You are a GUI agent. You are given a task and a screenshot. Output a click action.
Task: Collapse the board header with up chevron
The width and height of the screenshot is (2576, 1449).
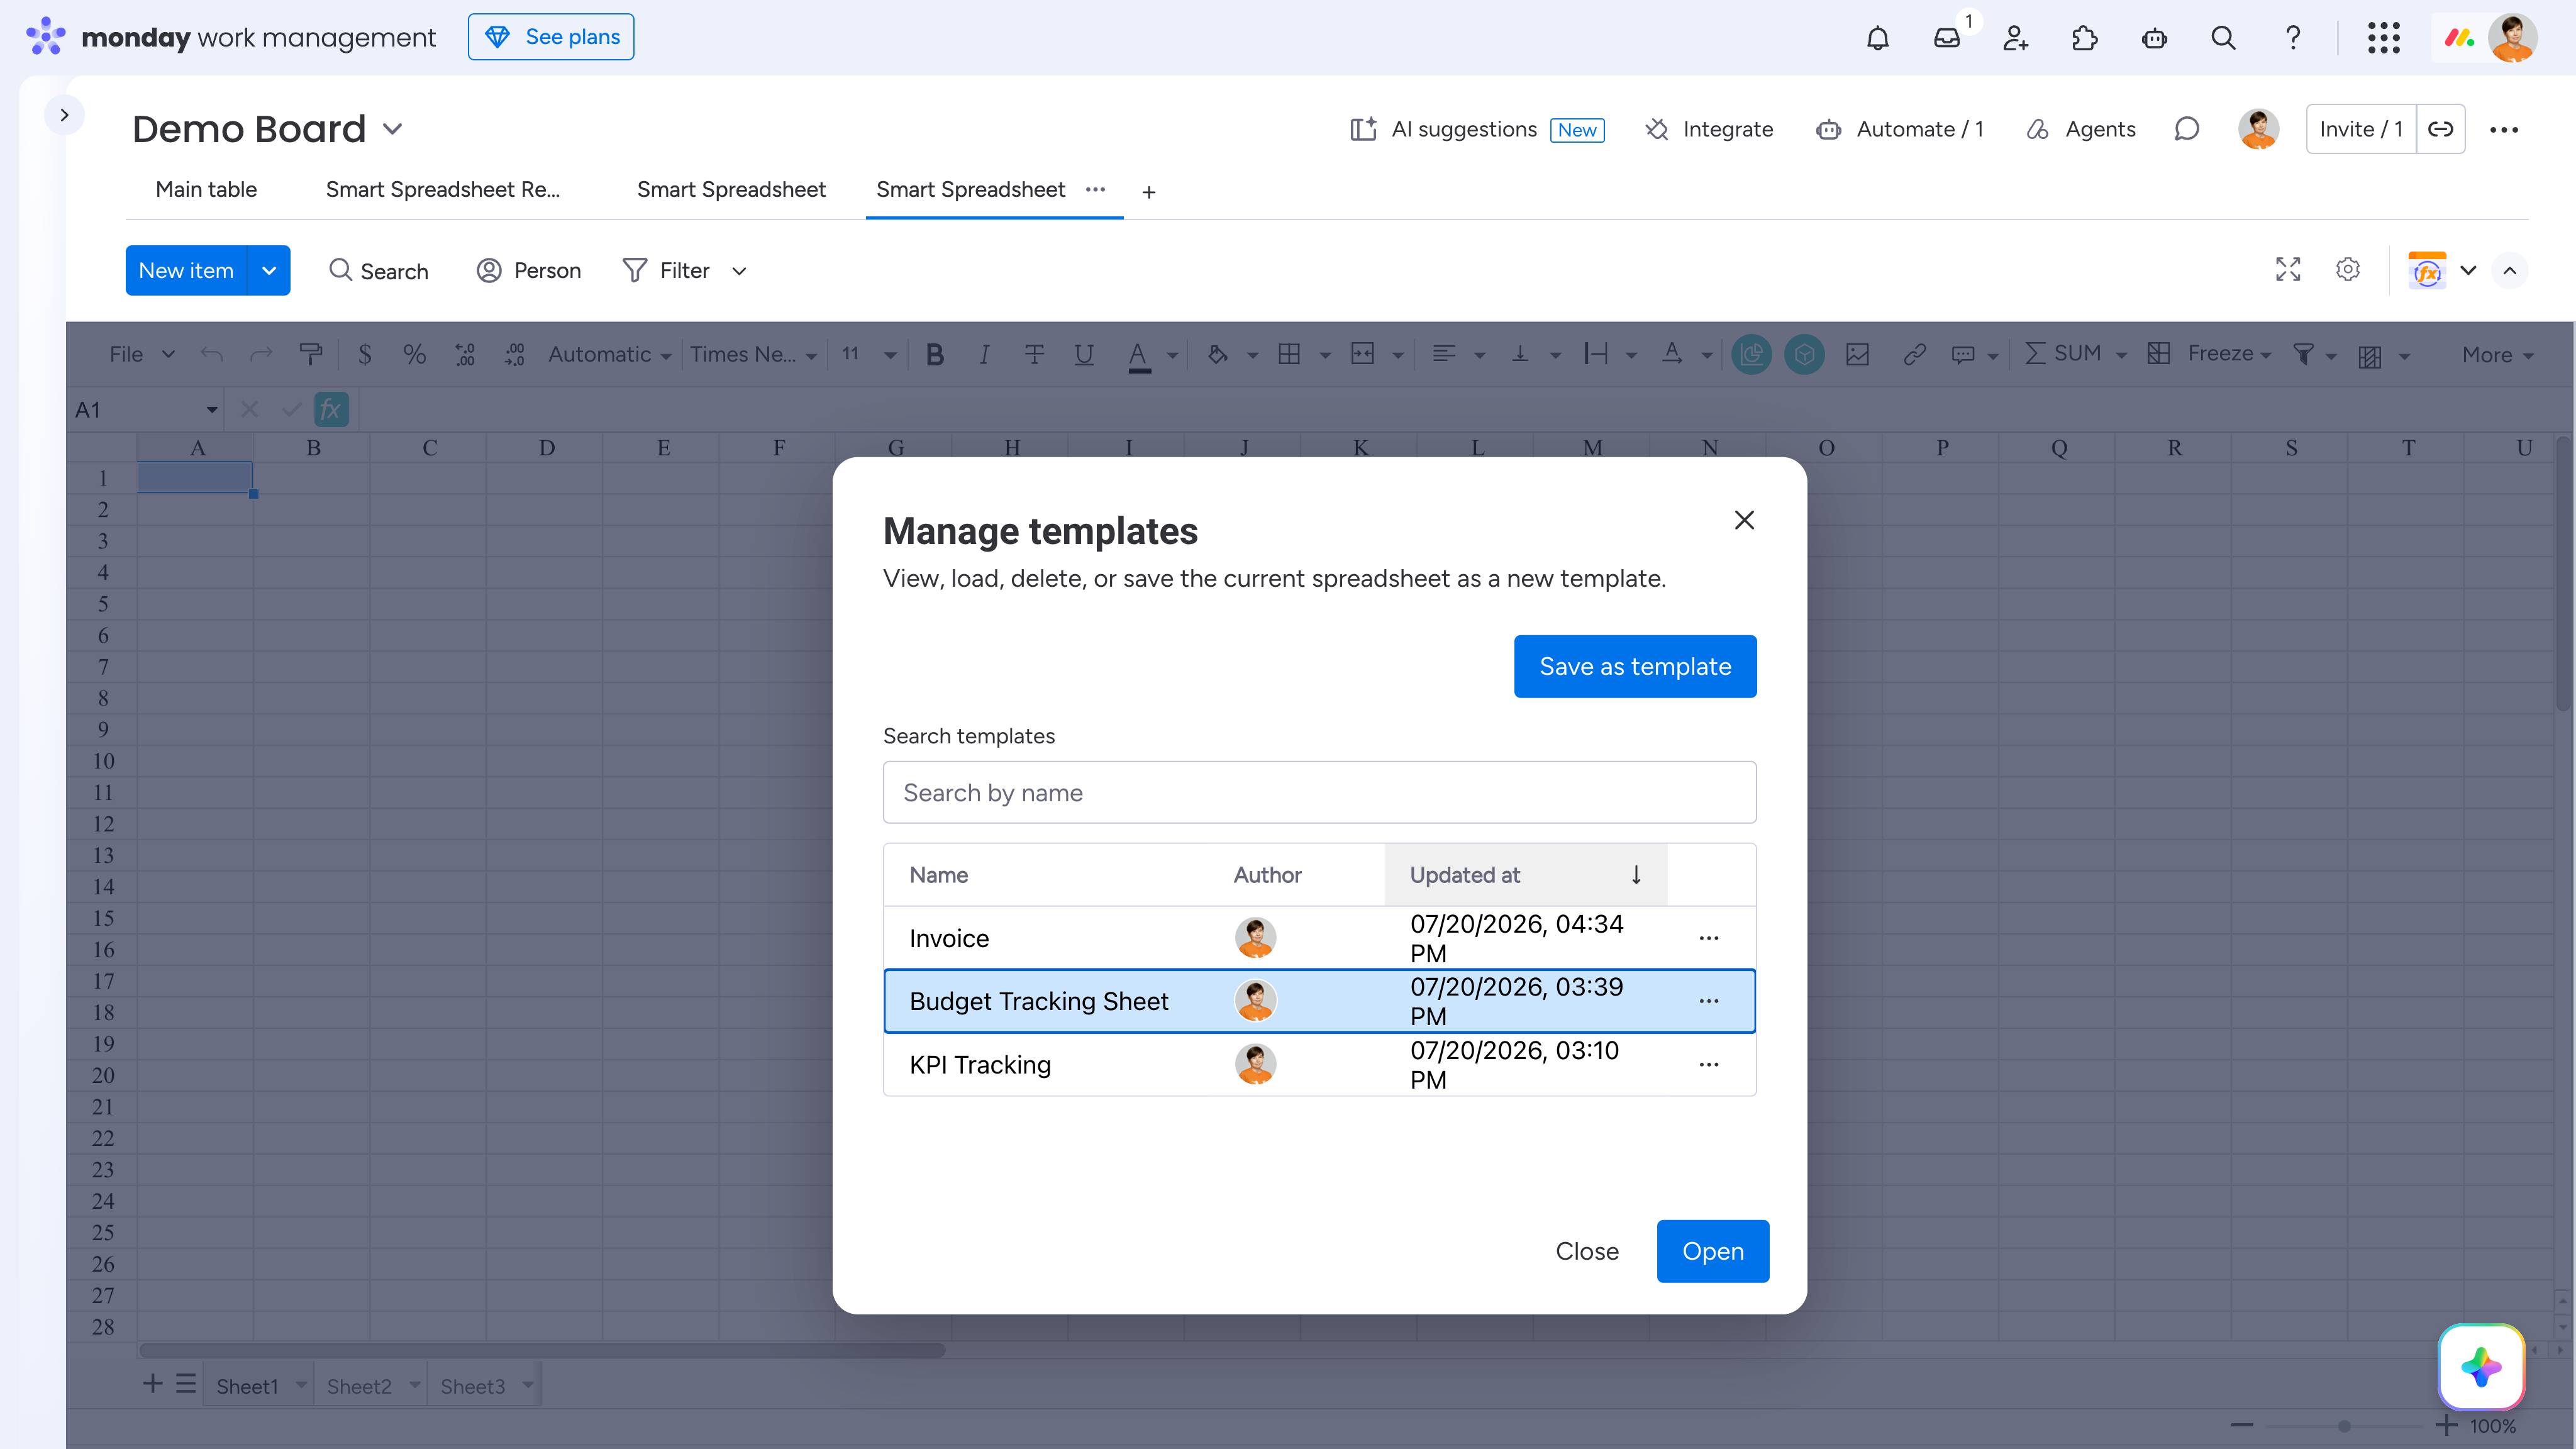tap(2510, 270)
